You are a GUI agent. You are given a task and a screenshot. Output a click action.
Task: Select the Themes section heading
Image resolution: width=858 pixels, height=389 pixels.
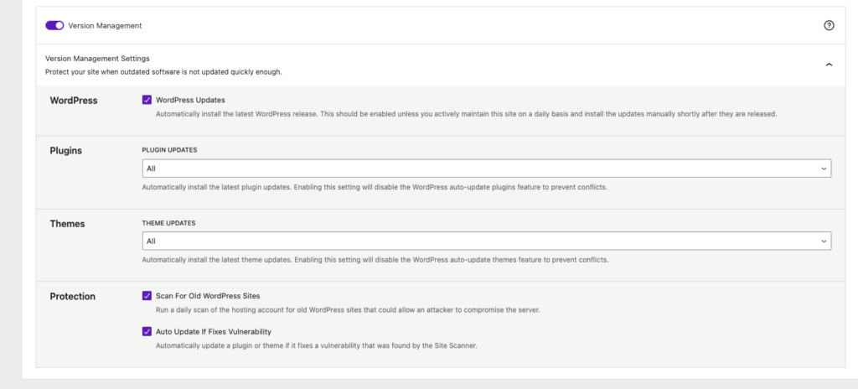pos(68,224)
